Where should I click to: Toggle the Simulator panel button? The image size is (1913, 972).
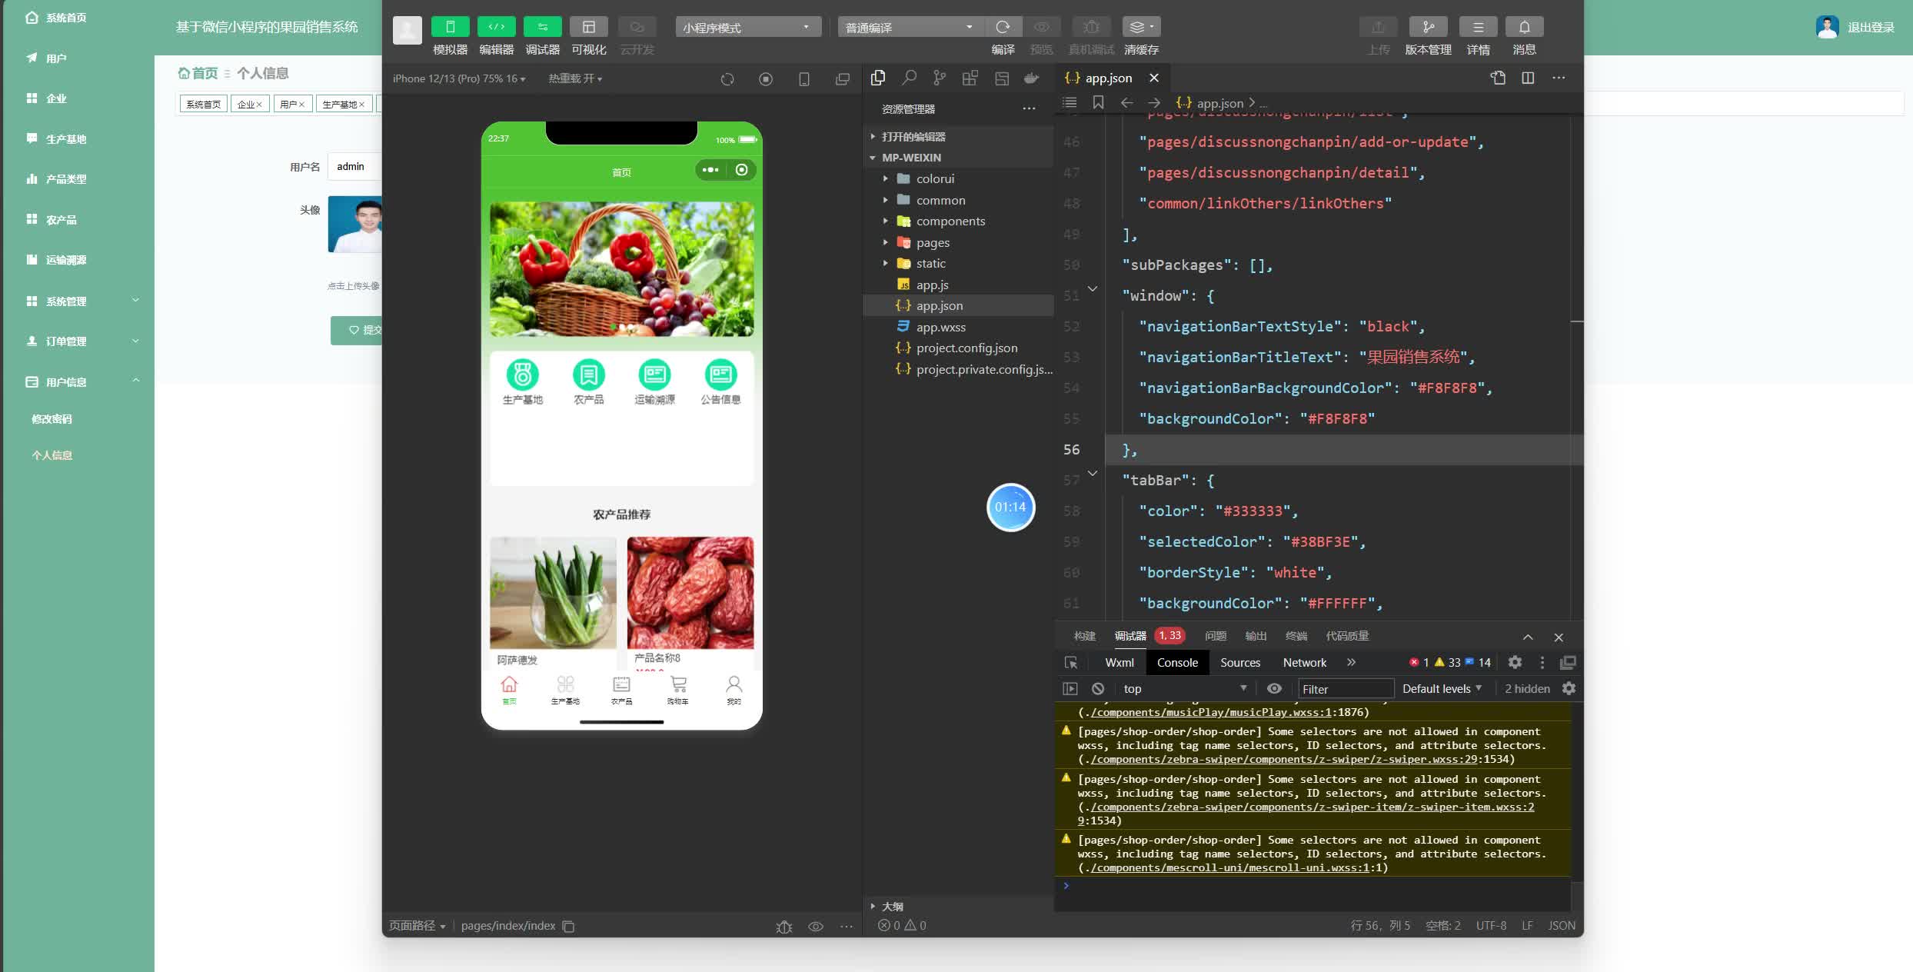tap(450, 27)
